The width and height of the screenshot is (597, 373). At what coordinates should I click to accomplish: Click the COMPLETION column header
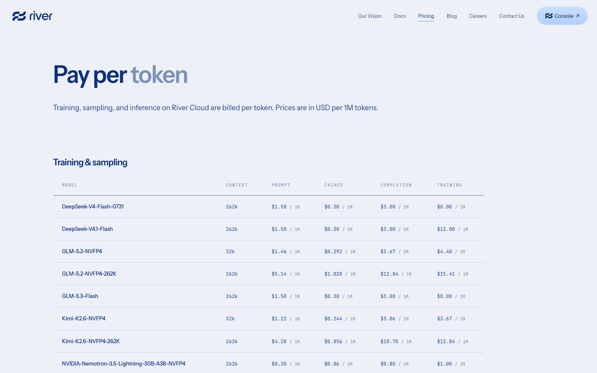396,185
